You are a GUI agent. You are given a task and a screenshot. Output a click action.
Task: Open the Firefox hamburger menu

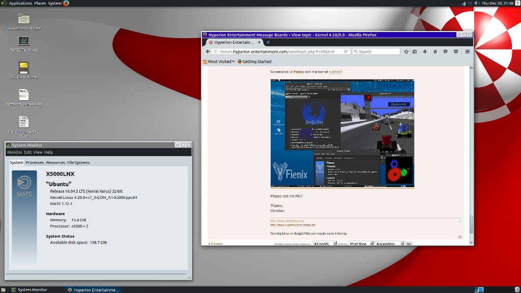pos(467,51)
